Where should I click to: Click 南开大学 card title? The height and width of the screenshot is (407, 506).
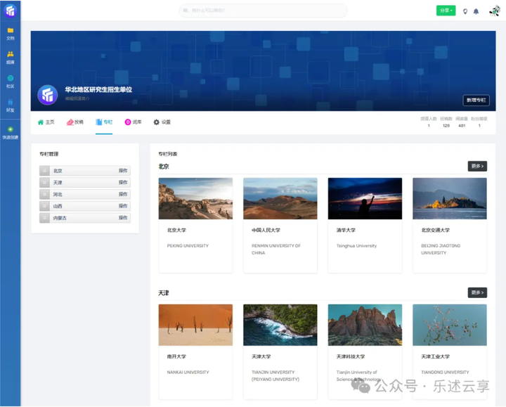176,356
